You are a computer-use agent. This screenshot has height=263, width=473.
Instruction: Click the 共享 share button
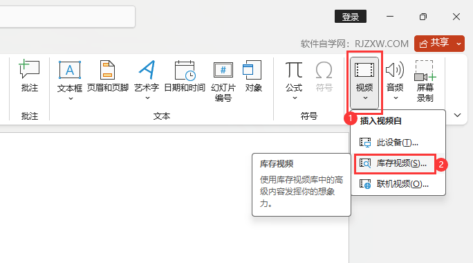click(x=434, y=44)
